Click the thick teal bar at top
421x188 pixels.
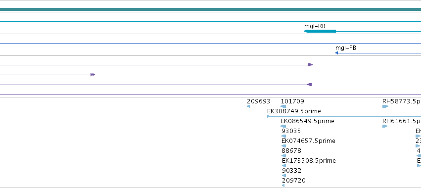tap(211, 9)
